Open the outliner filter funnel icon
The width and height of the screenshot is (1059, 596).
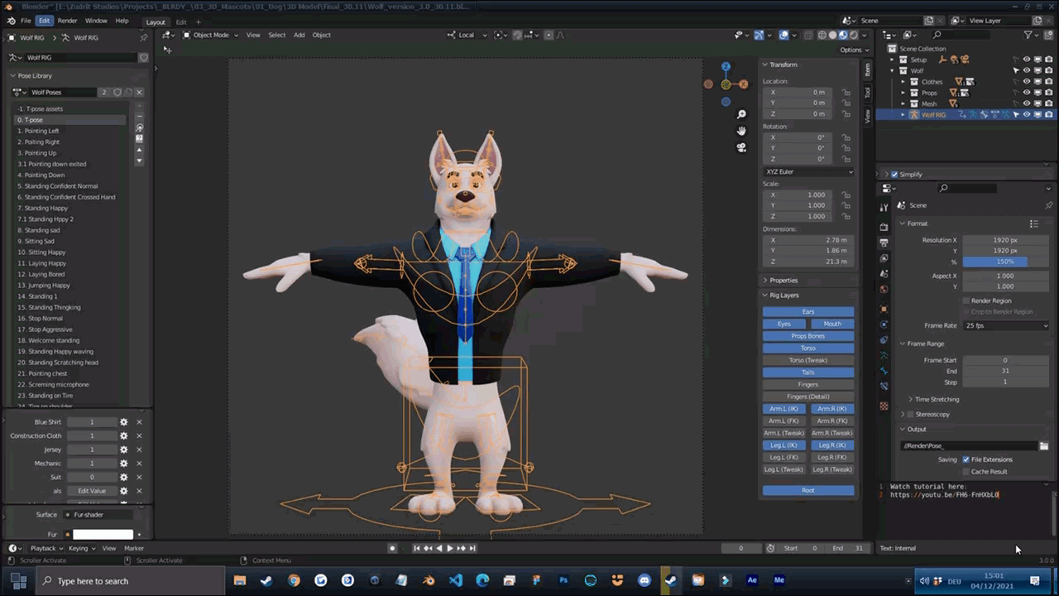click(x=1028, y=36)
